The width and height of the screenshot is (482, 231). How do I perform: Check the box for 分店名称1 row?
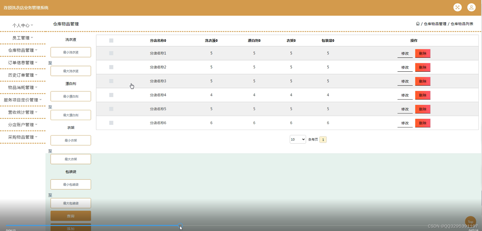point(111,53)
